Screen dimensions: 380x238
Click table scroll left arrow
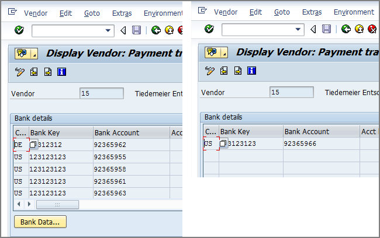coord(19,204)
